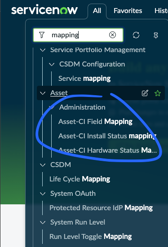The image size is (168, 247).
Task: Click the System OAuth label
Action: coord(73,194)
